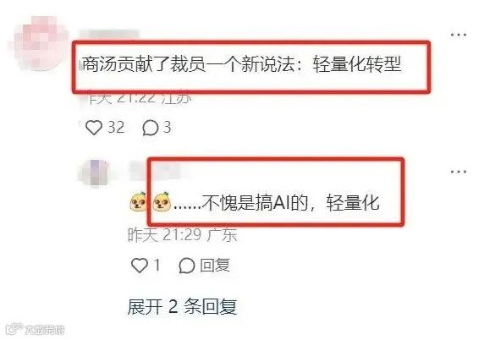This screenshot has width=484, height=340.
Task: Click the like count 32
Action: click(x=116, y=127)
